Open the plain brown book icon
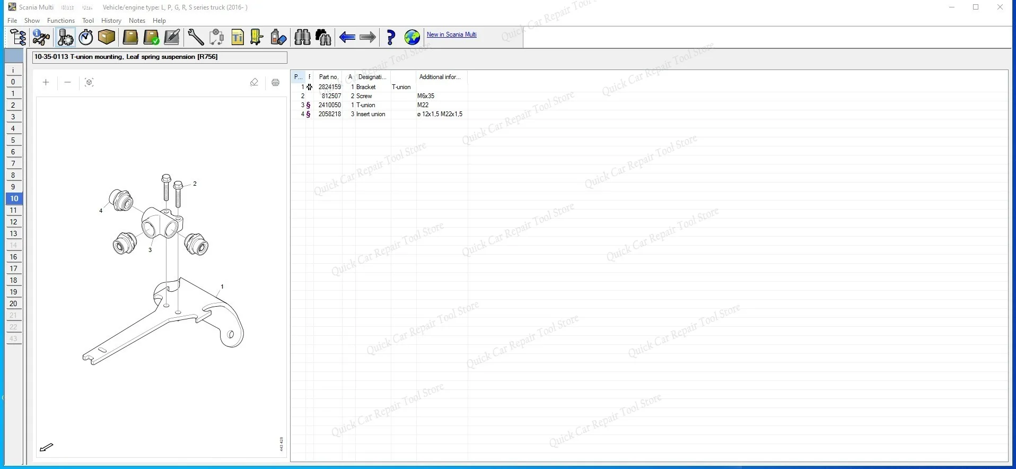 coord(130,37)
